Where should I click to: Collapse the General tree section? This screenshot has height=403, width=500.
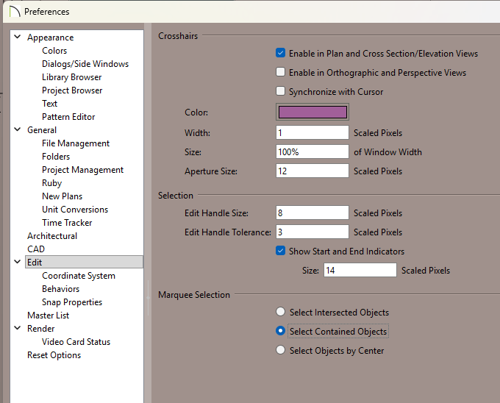click(x=18, y=130)
